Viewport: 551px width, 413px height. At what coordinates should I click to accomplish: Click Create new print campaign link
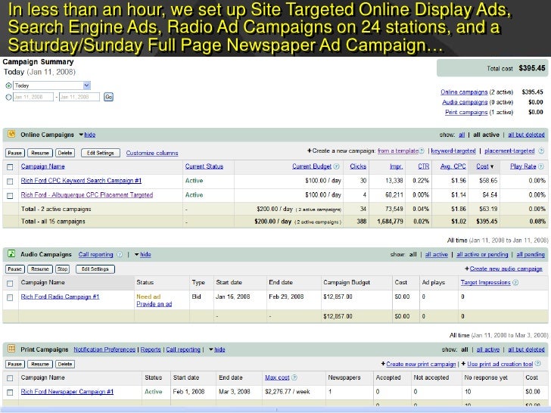click(x=421, y=364)
